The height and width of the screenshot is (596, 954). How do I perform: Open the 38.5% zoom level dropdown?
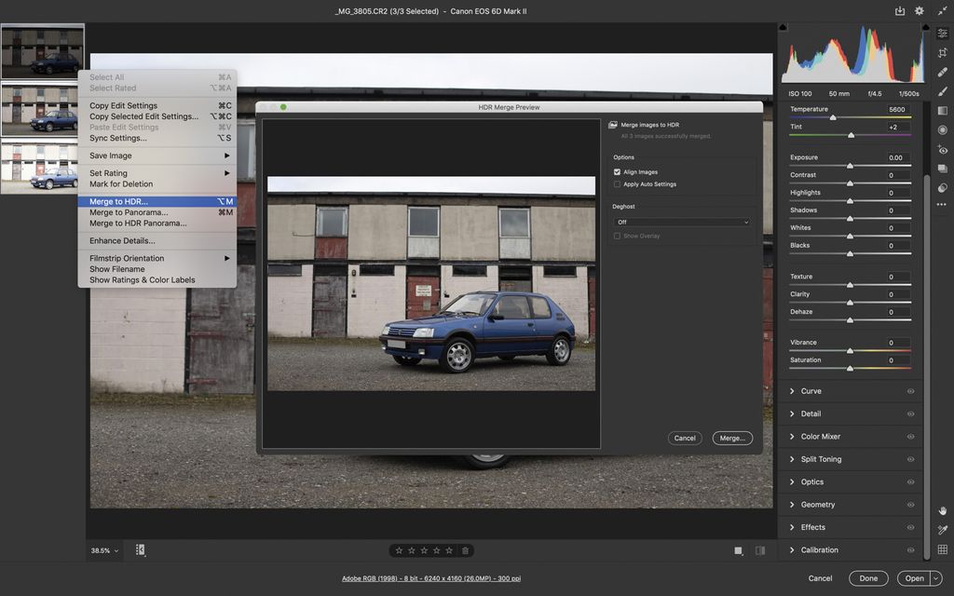102,549
